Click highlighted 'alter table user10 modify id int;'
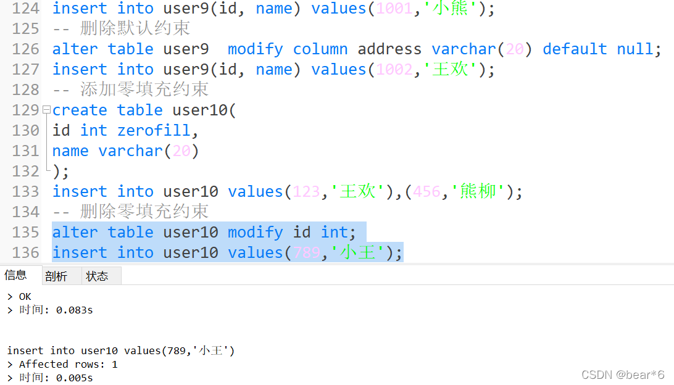This screenshot has height=385, width=674. pyautogui.click(x=204, y=232)
